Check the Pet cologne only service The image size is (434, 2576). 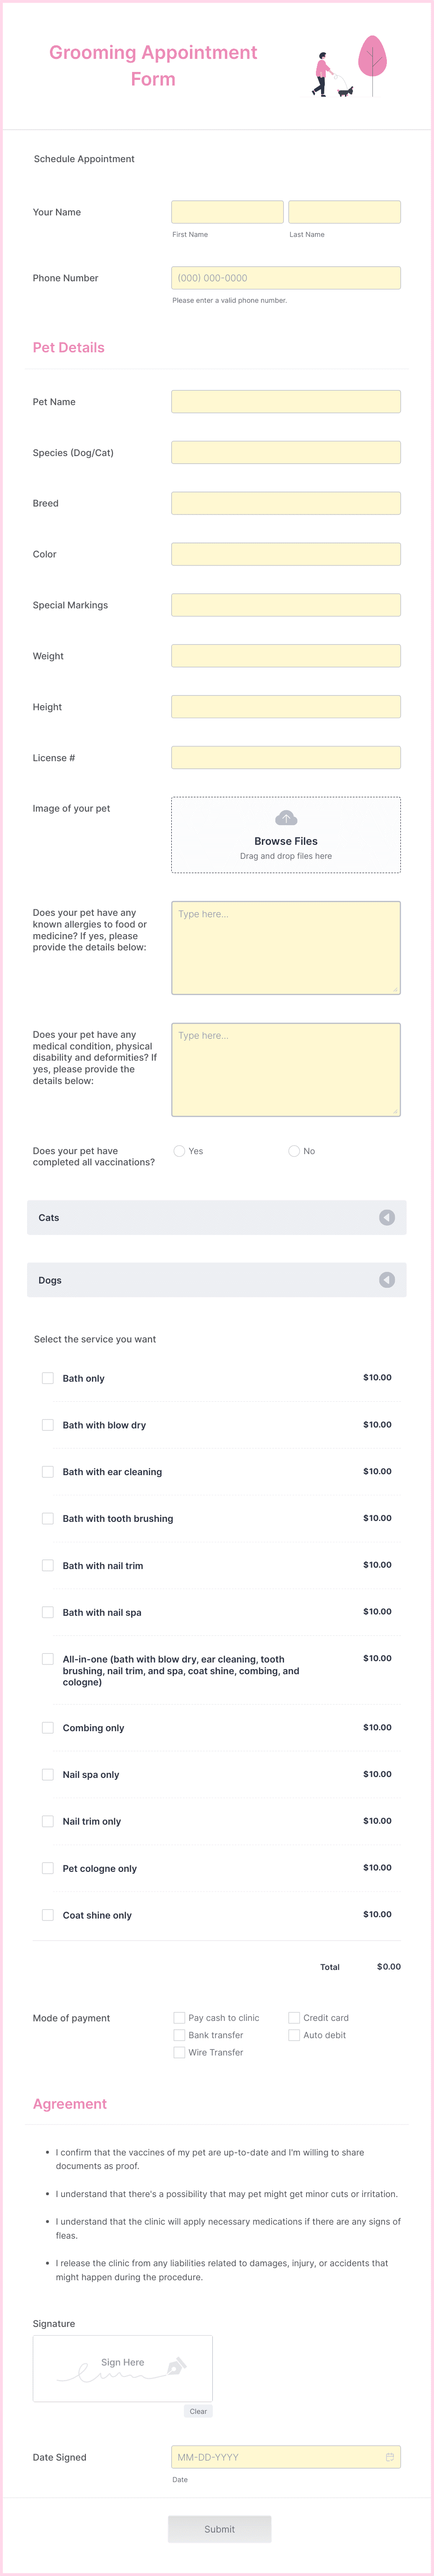[48, 1868]
